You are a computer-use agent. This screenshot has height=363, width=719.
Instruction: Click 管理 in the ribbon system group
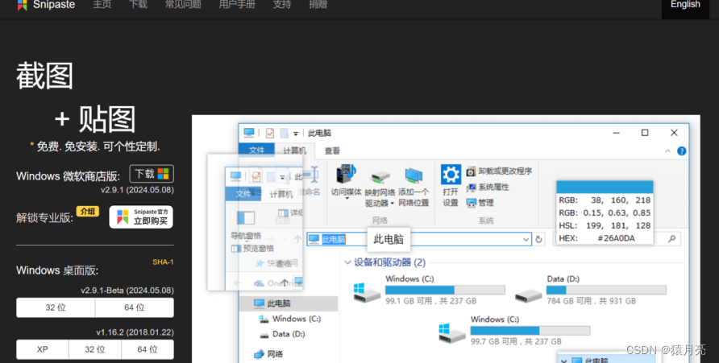[x=480, y=203]
